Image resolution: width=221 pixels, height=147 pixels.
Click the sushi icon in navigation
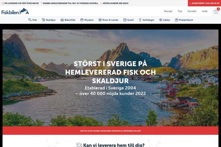pyautogui.click(x=125, y=20)
